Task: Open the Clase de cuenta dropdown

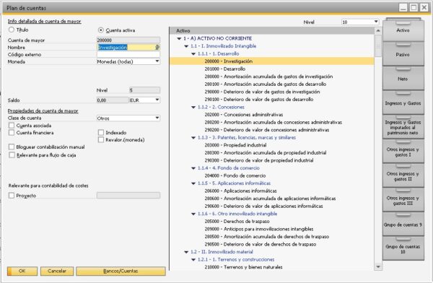Action: (x=157, y=118)
